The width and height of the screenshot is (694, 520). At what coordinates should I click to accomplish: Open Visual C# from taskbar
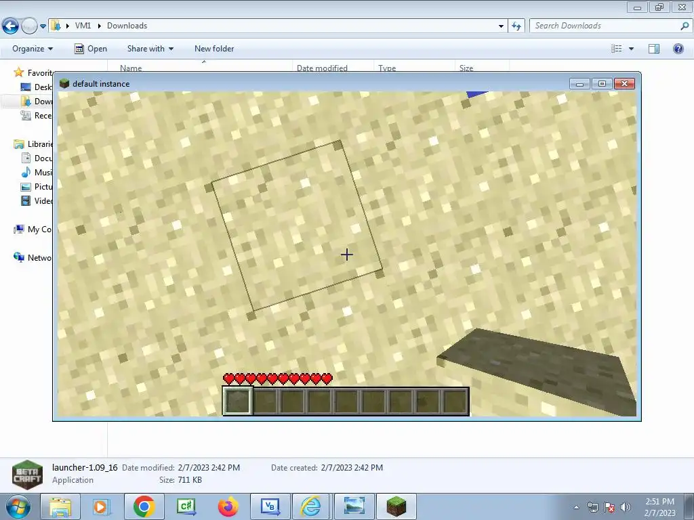pos(186,506)
